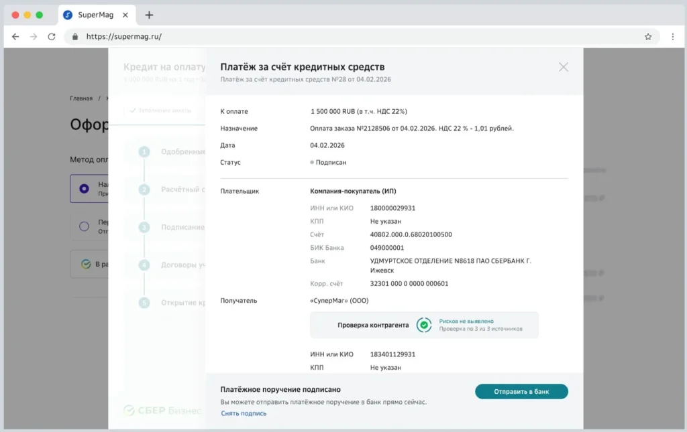Click the padlock site security icon
Image resolution: width=687 pixels, height=432 pixels.
point(75,37)
